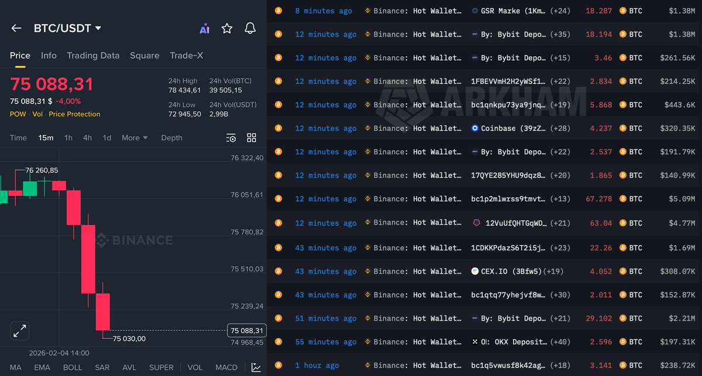The height and width of the screenshot is (376, 702).
Task: Select the 1h chart interval
Action: [x=68, y=138]
